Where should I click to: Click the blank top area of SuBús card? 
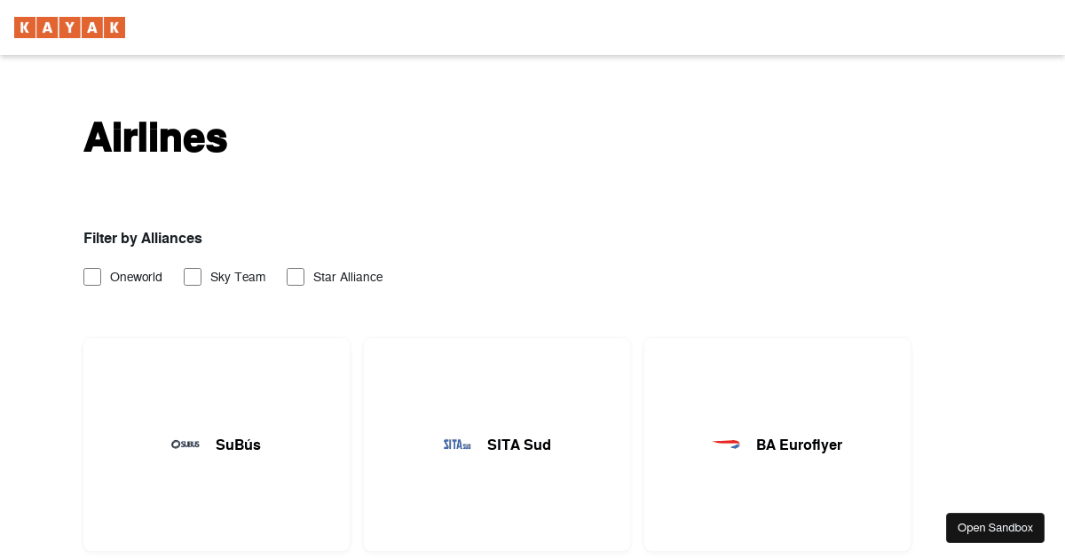click(x=217, y=373)
